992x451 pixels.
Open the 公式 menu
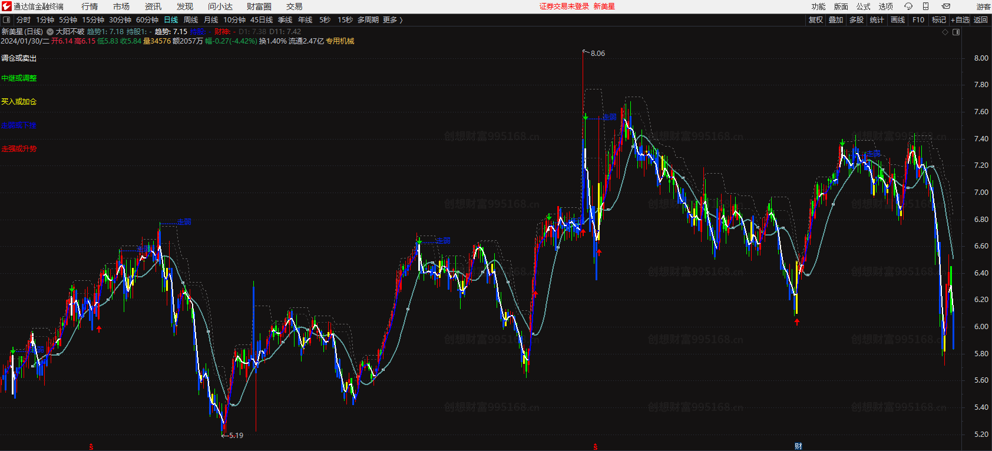tap(864, 6)
